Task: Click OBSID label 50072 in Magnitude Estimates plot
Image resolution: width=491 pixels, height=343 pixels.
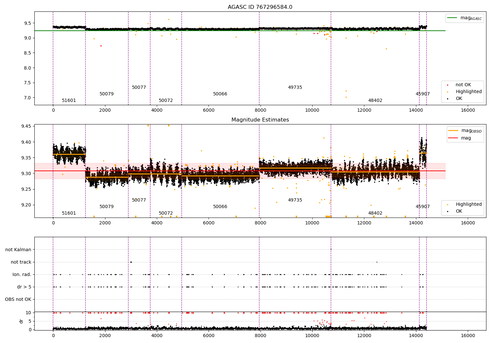Action: (x=166, y=213)
